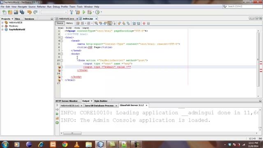This screenshot has width=263, height=148.
Task: Click the New Project toolbar icon
Action: (10, 12)
